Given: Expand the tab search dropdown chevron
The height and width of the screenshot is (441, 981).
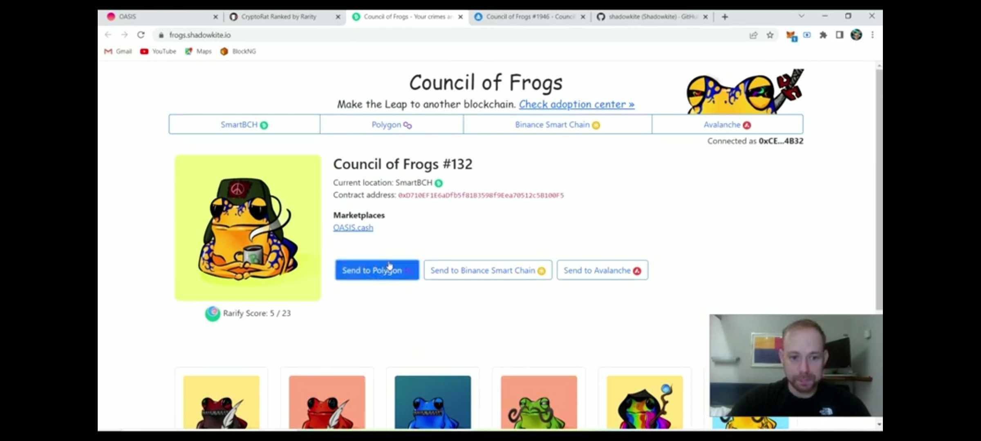Looking at the screenshot, I should (802, 16).
